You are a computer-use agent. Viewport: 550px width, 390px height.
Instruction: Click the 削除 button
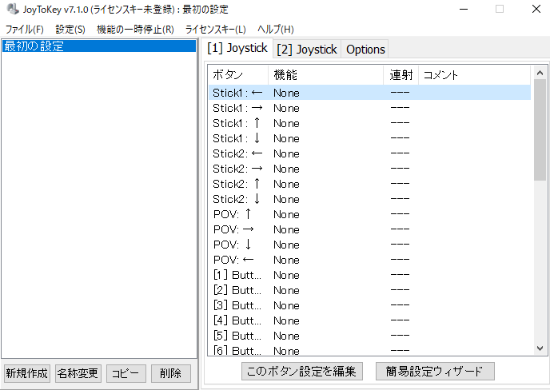point(171,373)
